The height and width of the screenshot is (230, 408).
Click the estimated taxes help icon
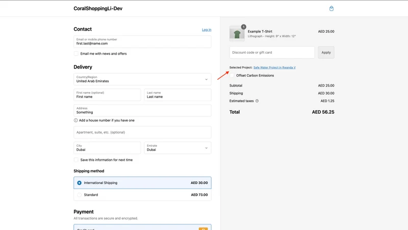coord(257,101)
